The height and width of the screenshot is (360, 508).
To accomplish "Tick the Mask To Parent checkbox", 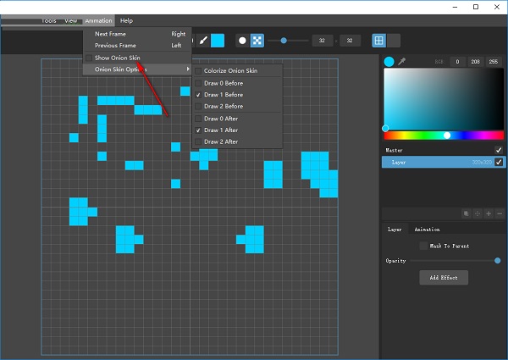I will [x=423, y=246].
